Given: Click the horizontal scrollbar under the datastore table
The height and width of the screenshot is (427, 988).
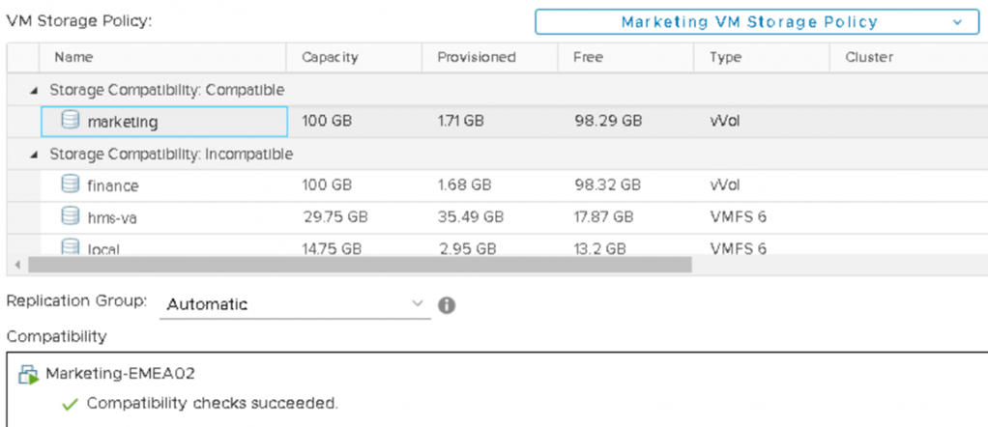Looking at the screenshot, I should (360, 265).
